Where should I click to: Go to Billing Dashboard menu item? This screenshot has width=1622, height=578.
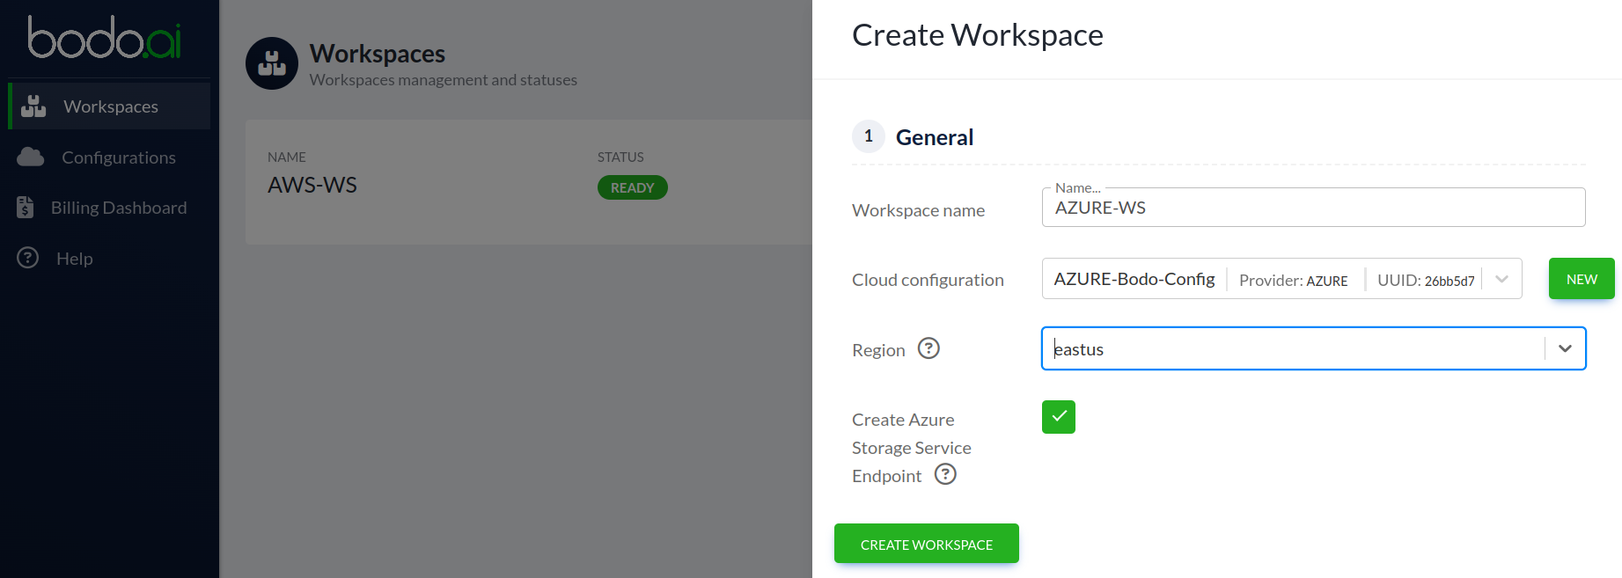pyautogui.click(x=118, y=208)
